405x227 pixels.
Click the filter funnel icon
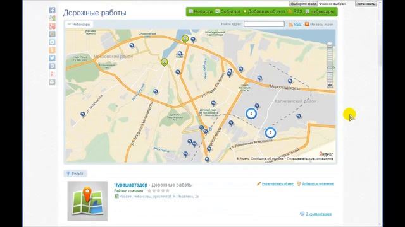68,173
